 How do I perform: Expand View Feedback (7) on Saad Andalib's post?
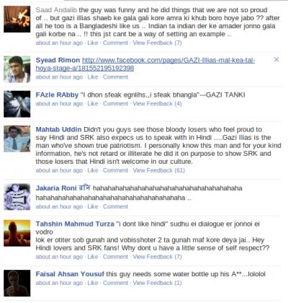click(157, 43)
